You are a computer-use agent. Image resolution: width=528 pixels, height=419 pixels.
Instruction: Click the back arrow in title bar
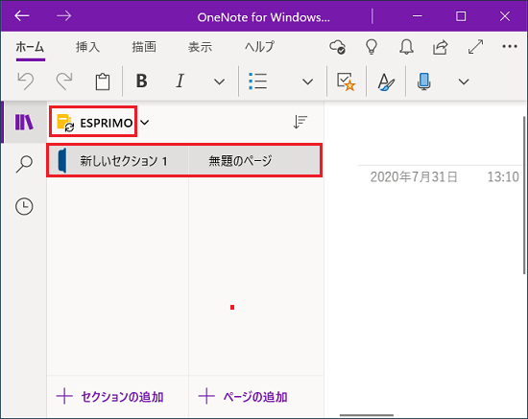(x=22, y=15)
